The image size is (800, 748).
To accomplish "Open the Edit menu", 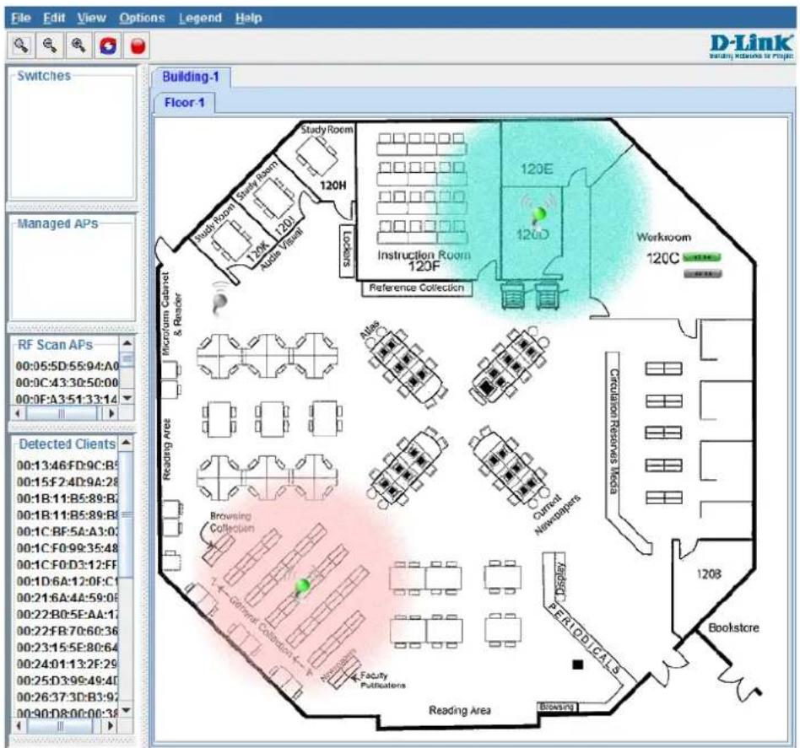I will [54, 18].
